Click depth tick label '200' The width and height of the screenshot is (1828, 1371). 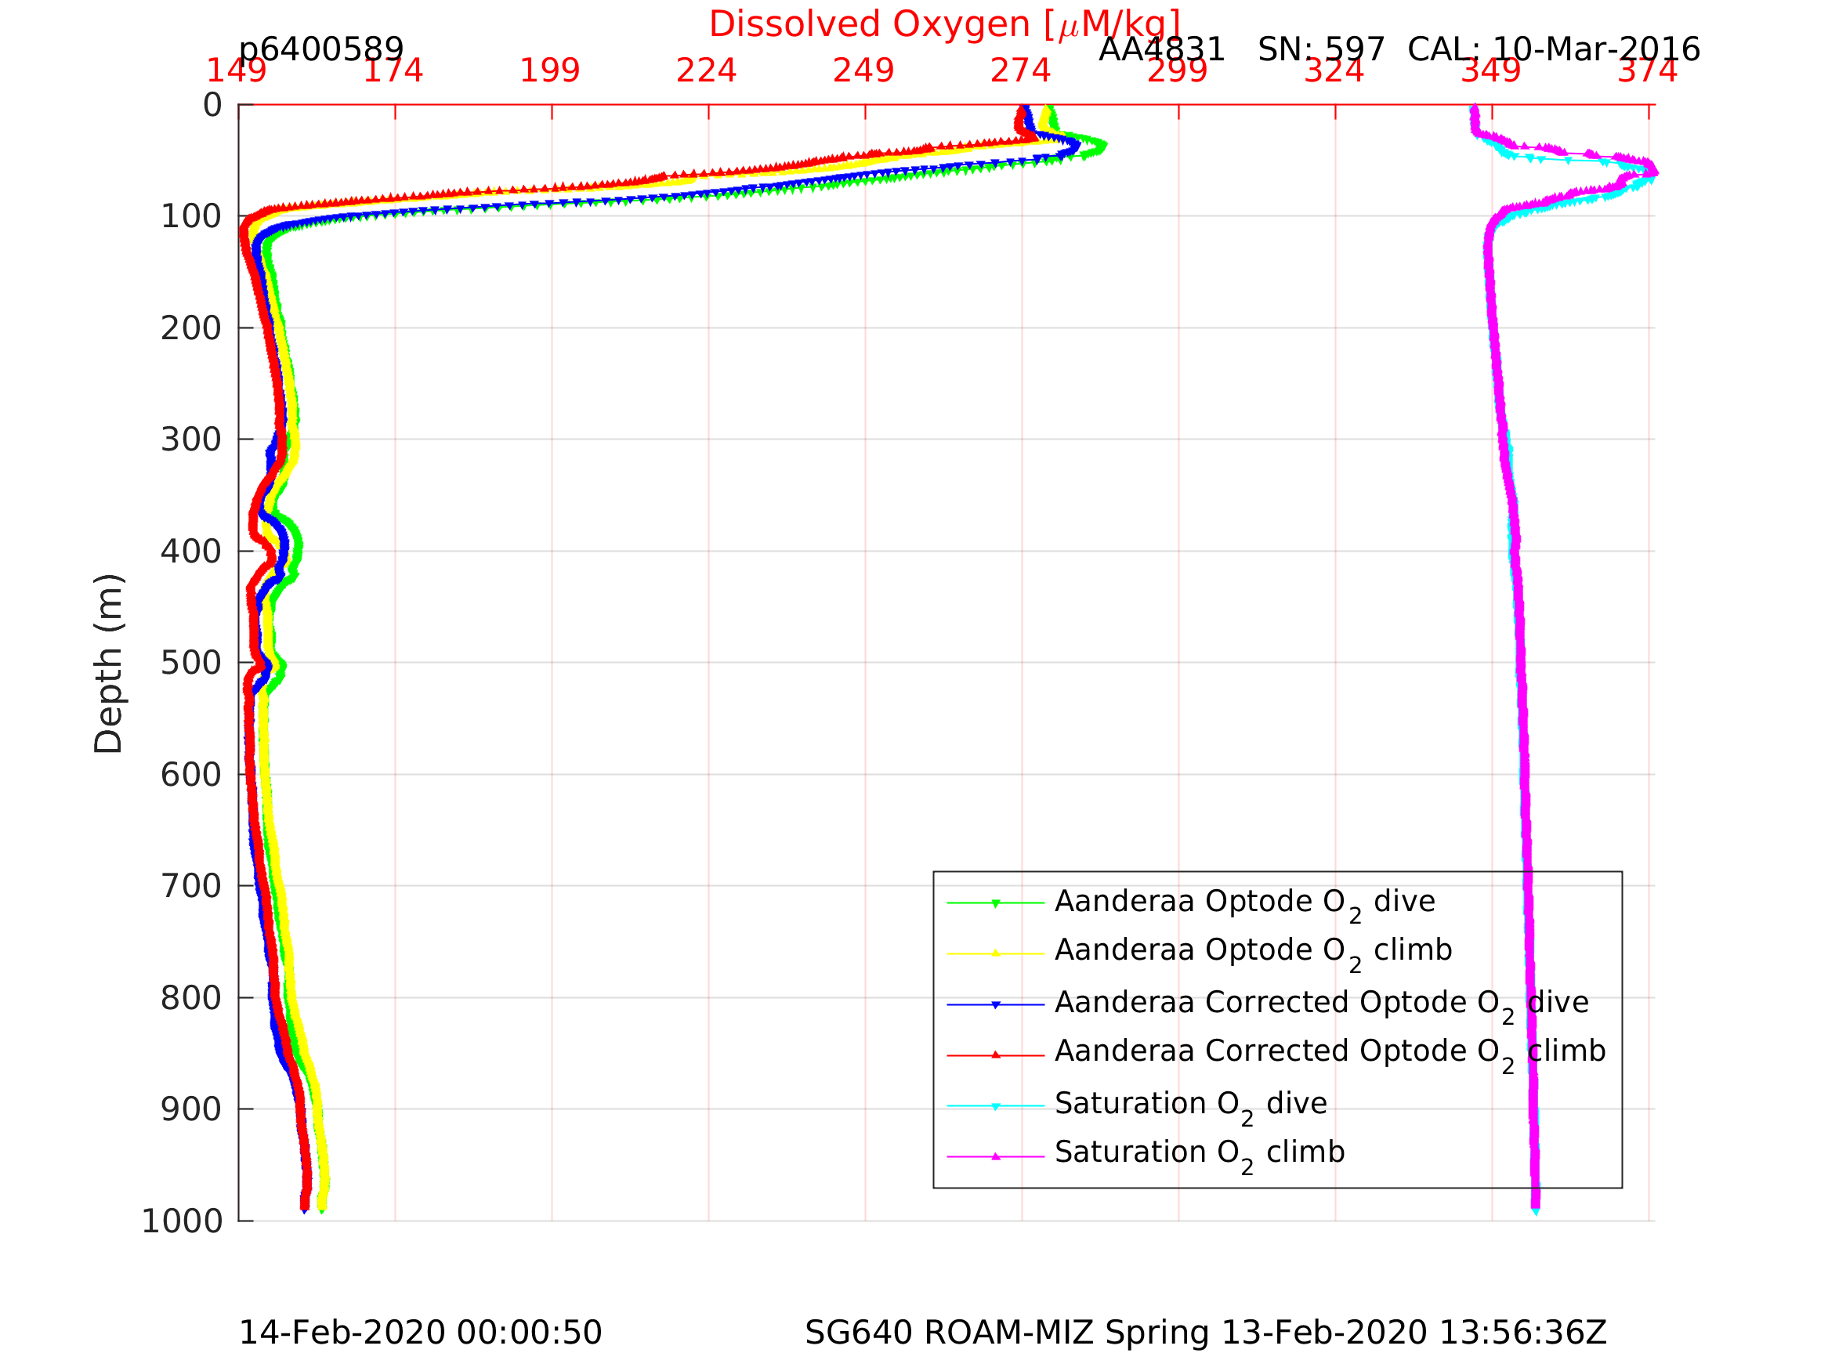click(x=191, y=329)
